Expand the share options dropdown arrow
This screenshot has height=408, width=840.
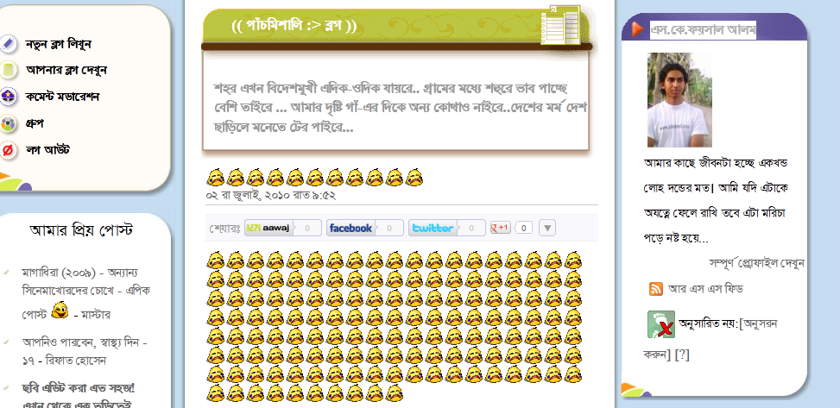[x=547, y=228]
